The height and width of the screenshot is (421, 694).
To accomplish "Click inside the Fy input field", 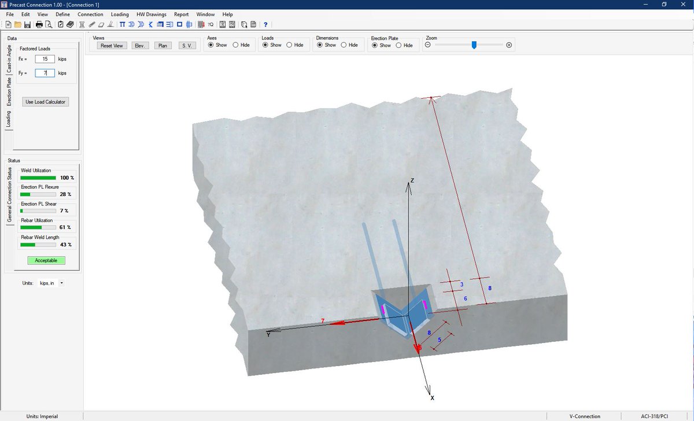I will click(46, 73).
